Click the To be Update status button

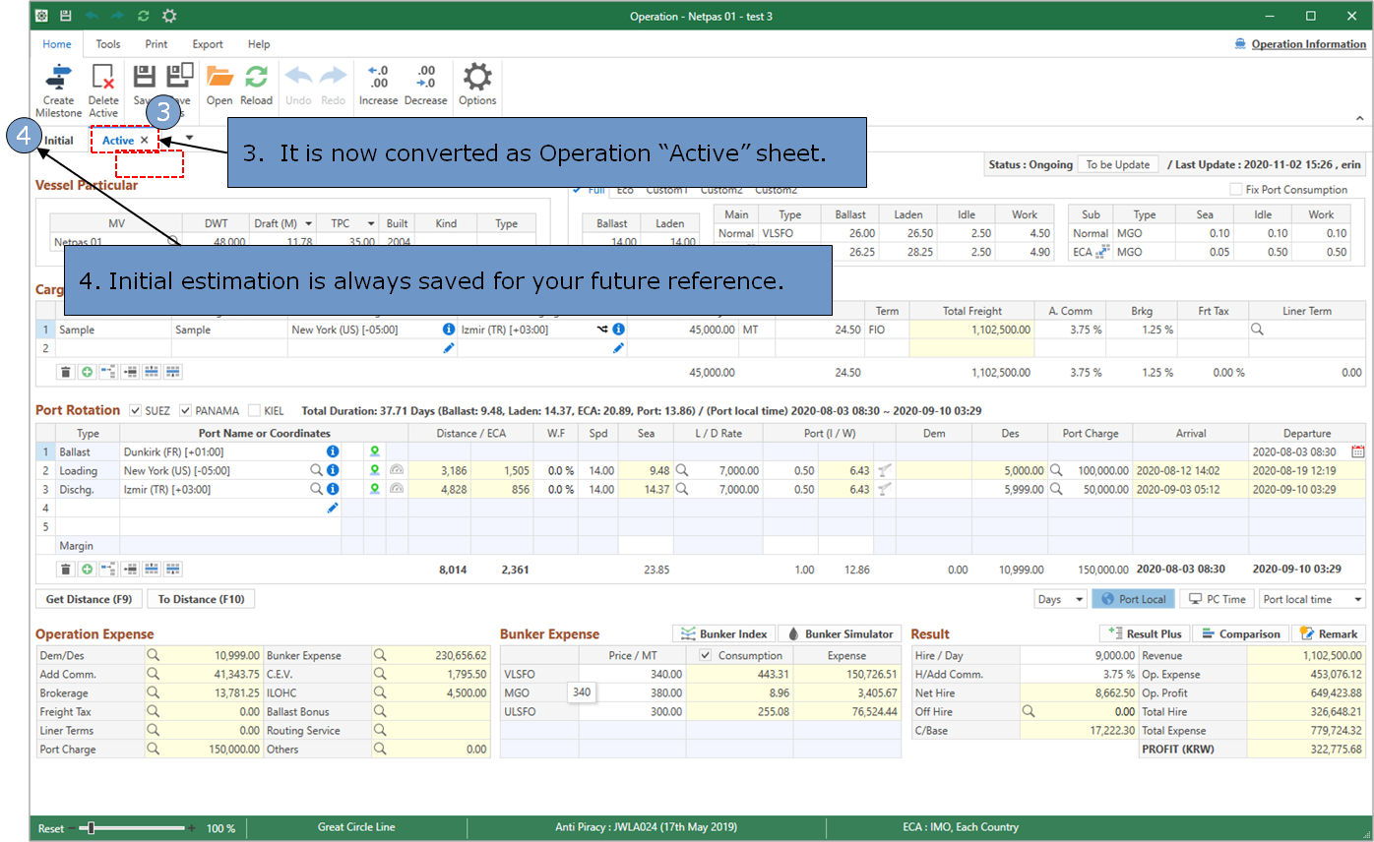1118,164
